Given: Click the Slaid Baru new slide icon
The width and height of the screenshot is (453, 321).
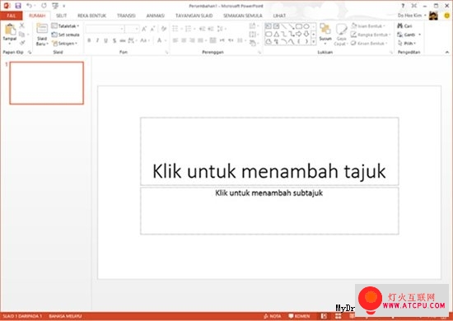Looking at the screenshot, I should tap(42, 29).
